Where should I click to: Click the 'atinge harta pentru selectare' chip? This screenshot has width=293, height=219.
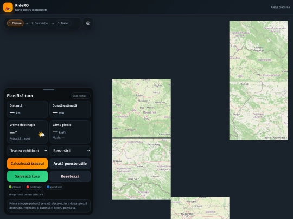click(26, 194)
